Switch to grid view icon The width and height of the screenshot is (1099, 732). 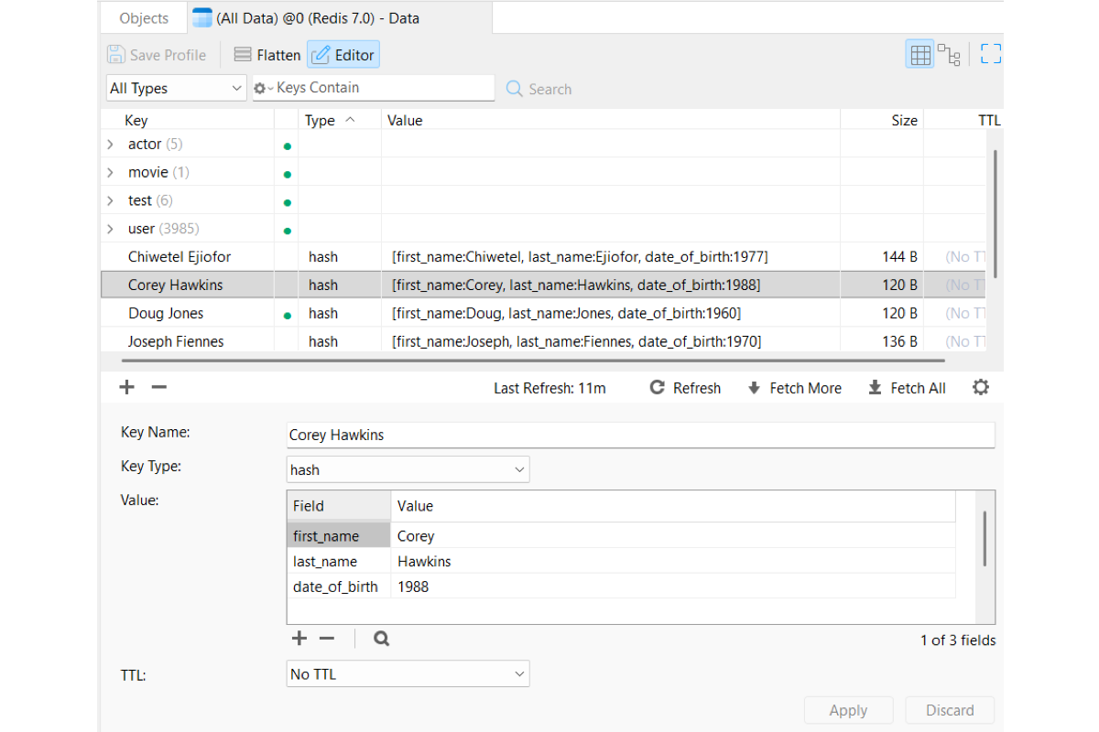coord(920,55)
